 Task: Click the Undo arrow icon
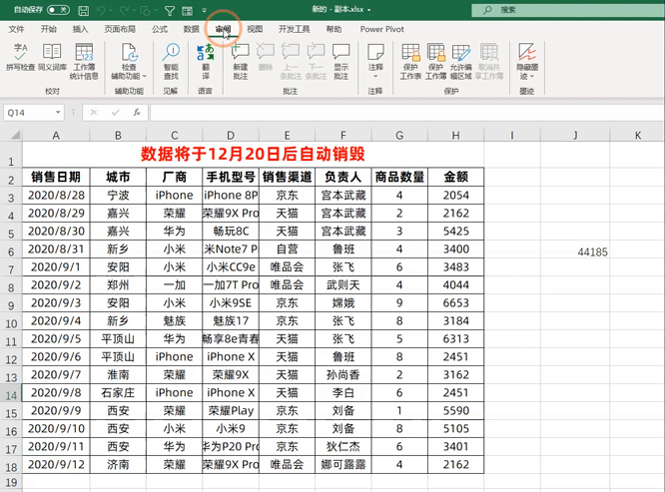[102, 10]
